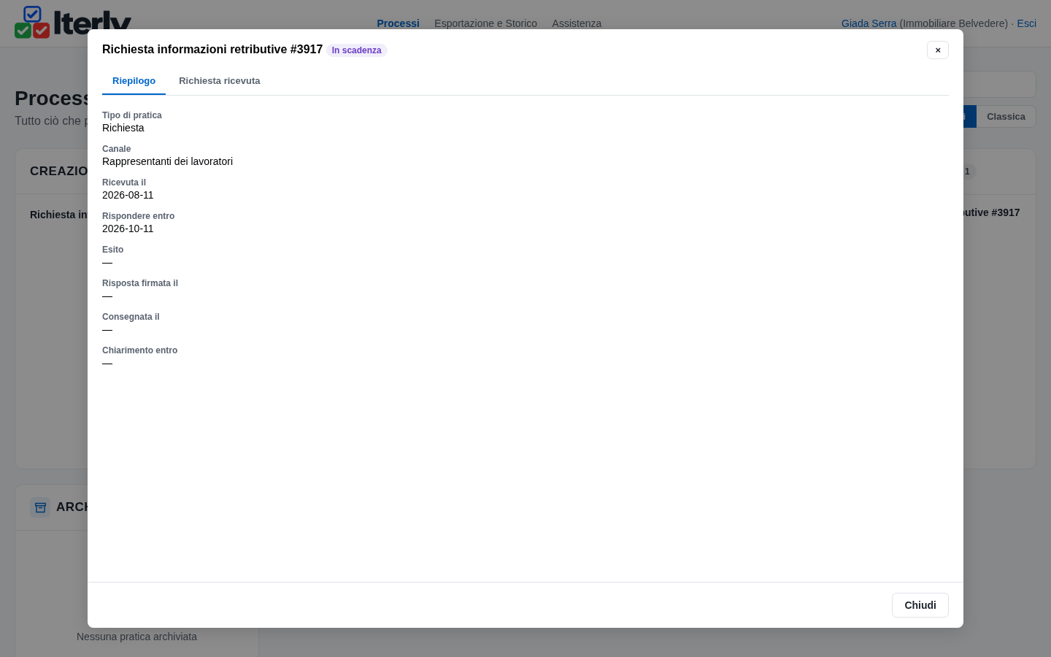The width and height of the screenshot is (1051, 657).
Task: Close the dialog with the × icon
Action: (x=938, y=50)
